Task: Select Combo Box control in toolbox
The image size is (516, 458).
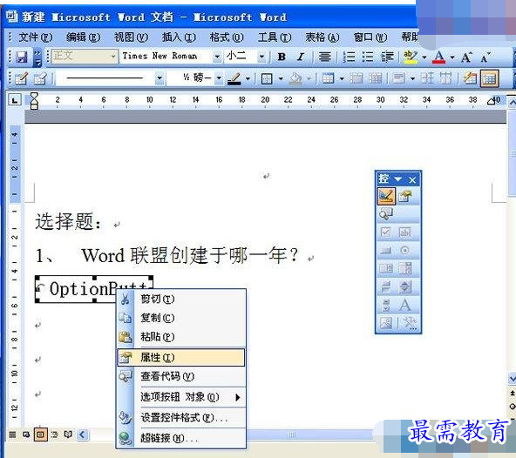Action: (405, 268)
